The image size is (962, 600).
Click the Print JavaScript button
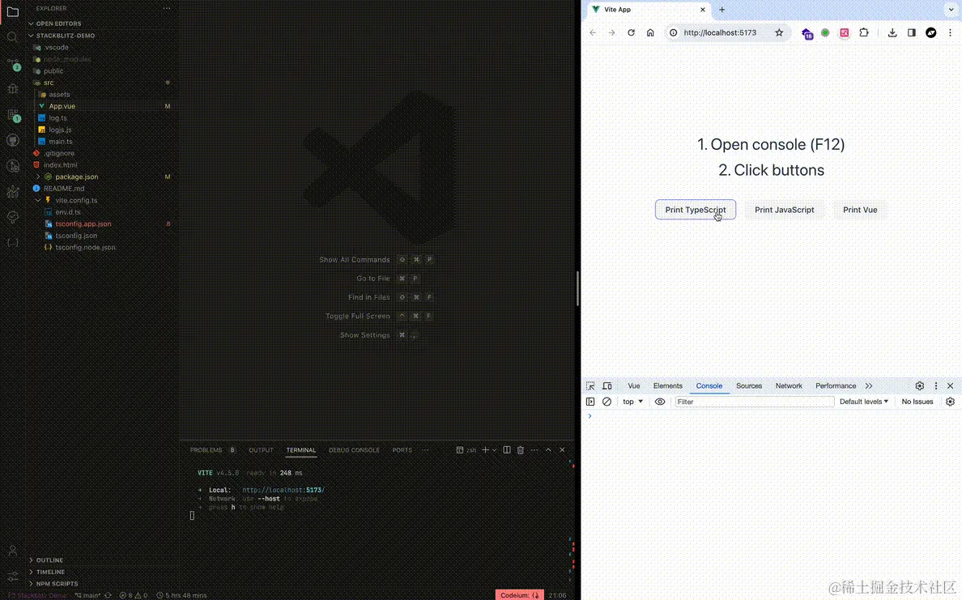point(784,210)
